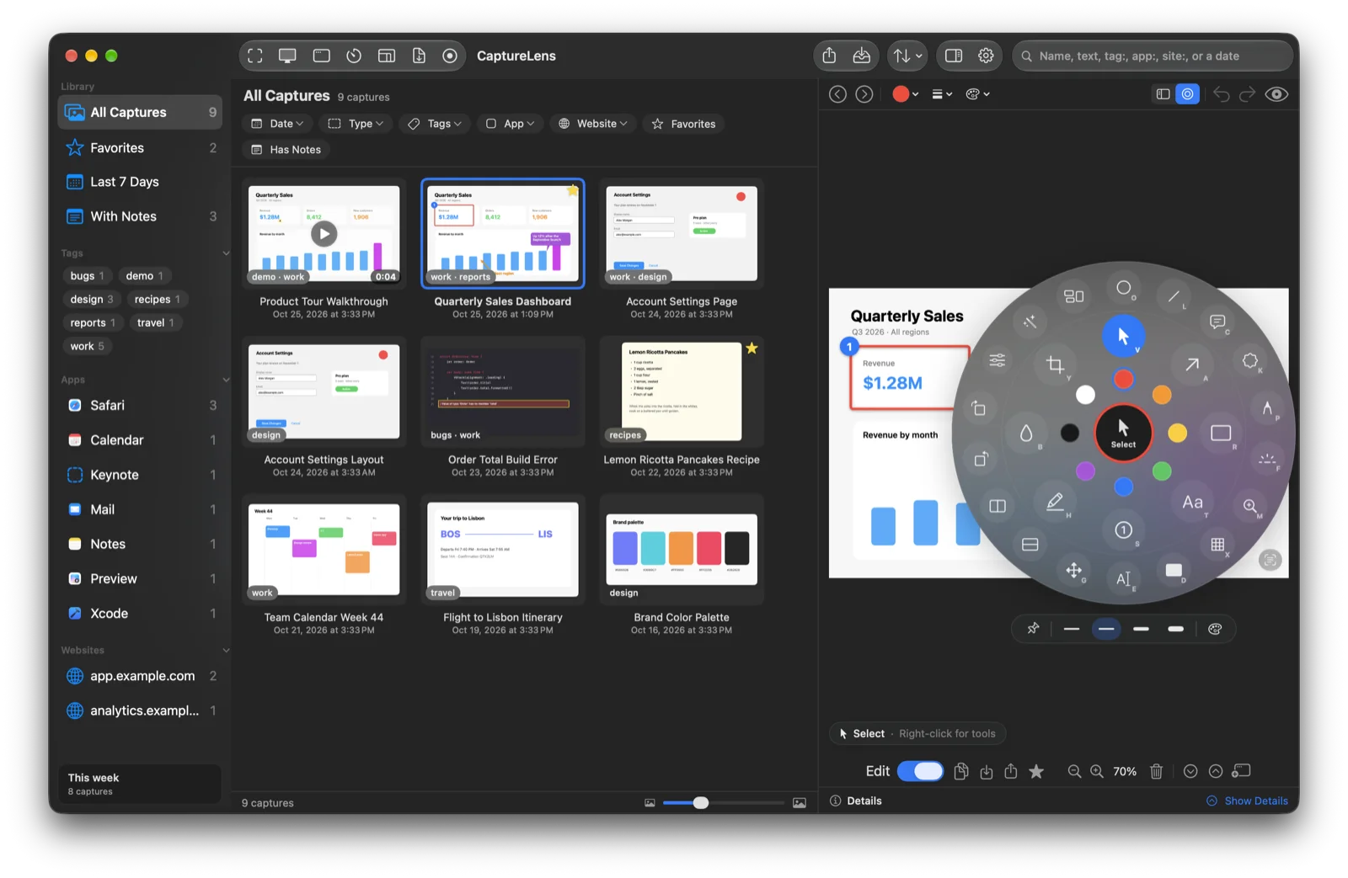
Task: Toggle the Has Notes filter
Action: point(286,150)
